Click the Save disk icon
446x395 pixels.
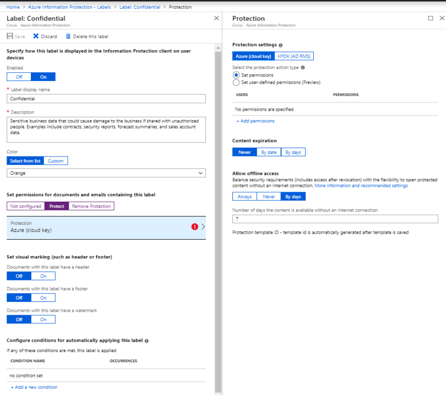click(9, 36)
